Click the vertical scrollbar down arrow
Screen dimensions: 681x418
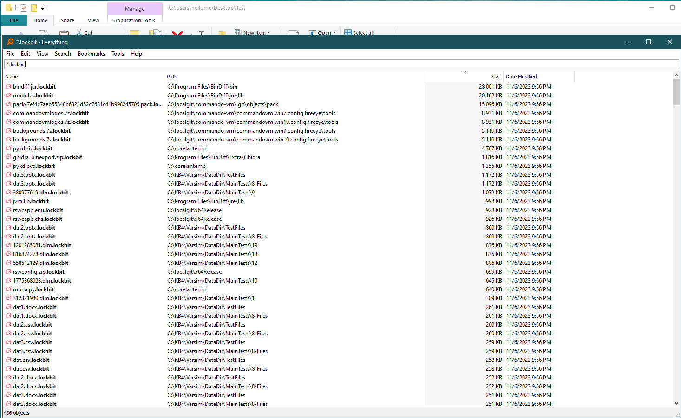click(x=676, y=403)
